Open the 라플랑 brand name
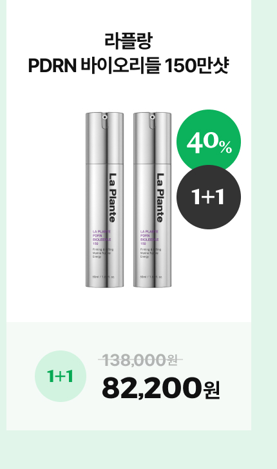 point(129,41)
